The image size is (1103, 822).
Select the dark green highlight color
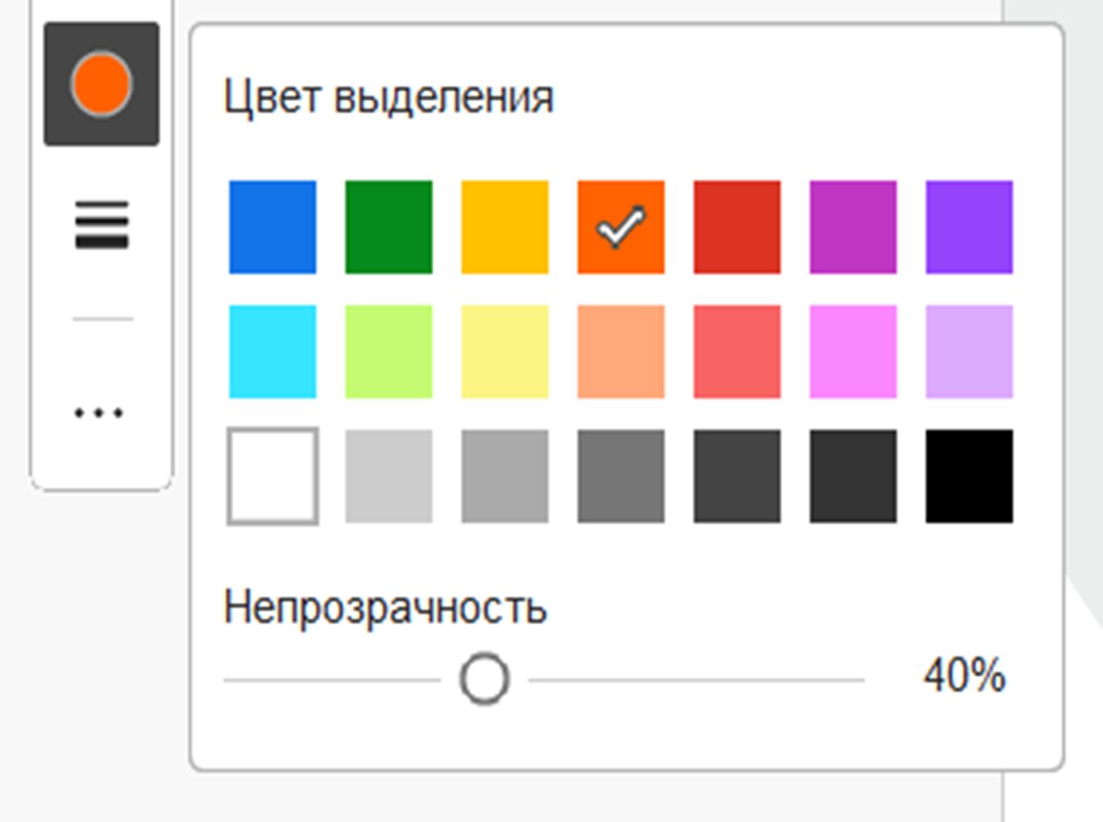click(388, 227)
